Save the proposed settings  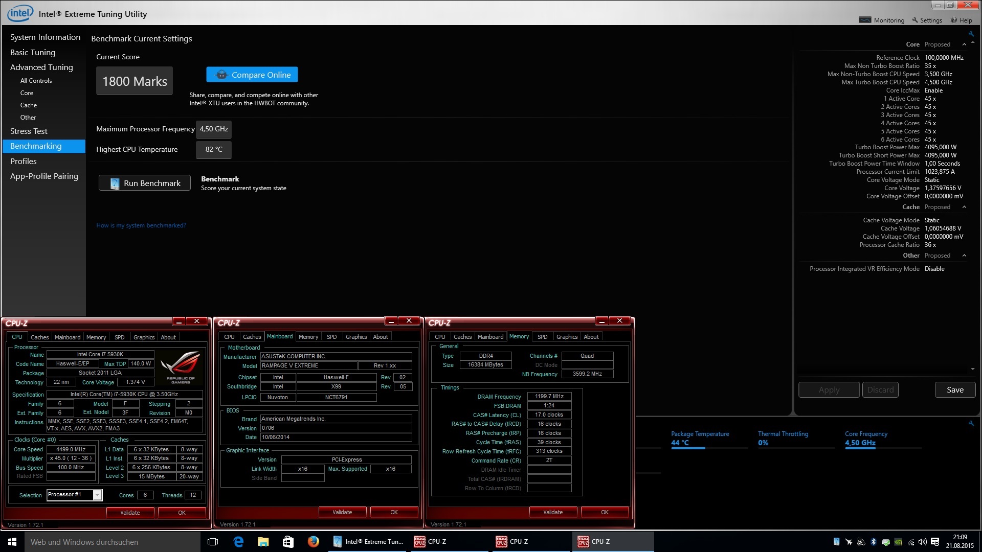(955, 390)
